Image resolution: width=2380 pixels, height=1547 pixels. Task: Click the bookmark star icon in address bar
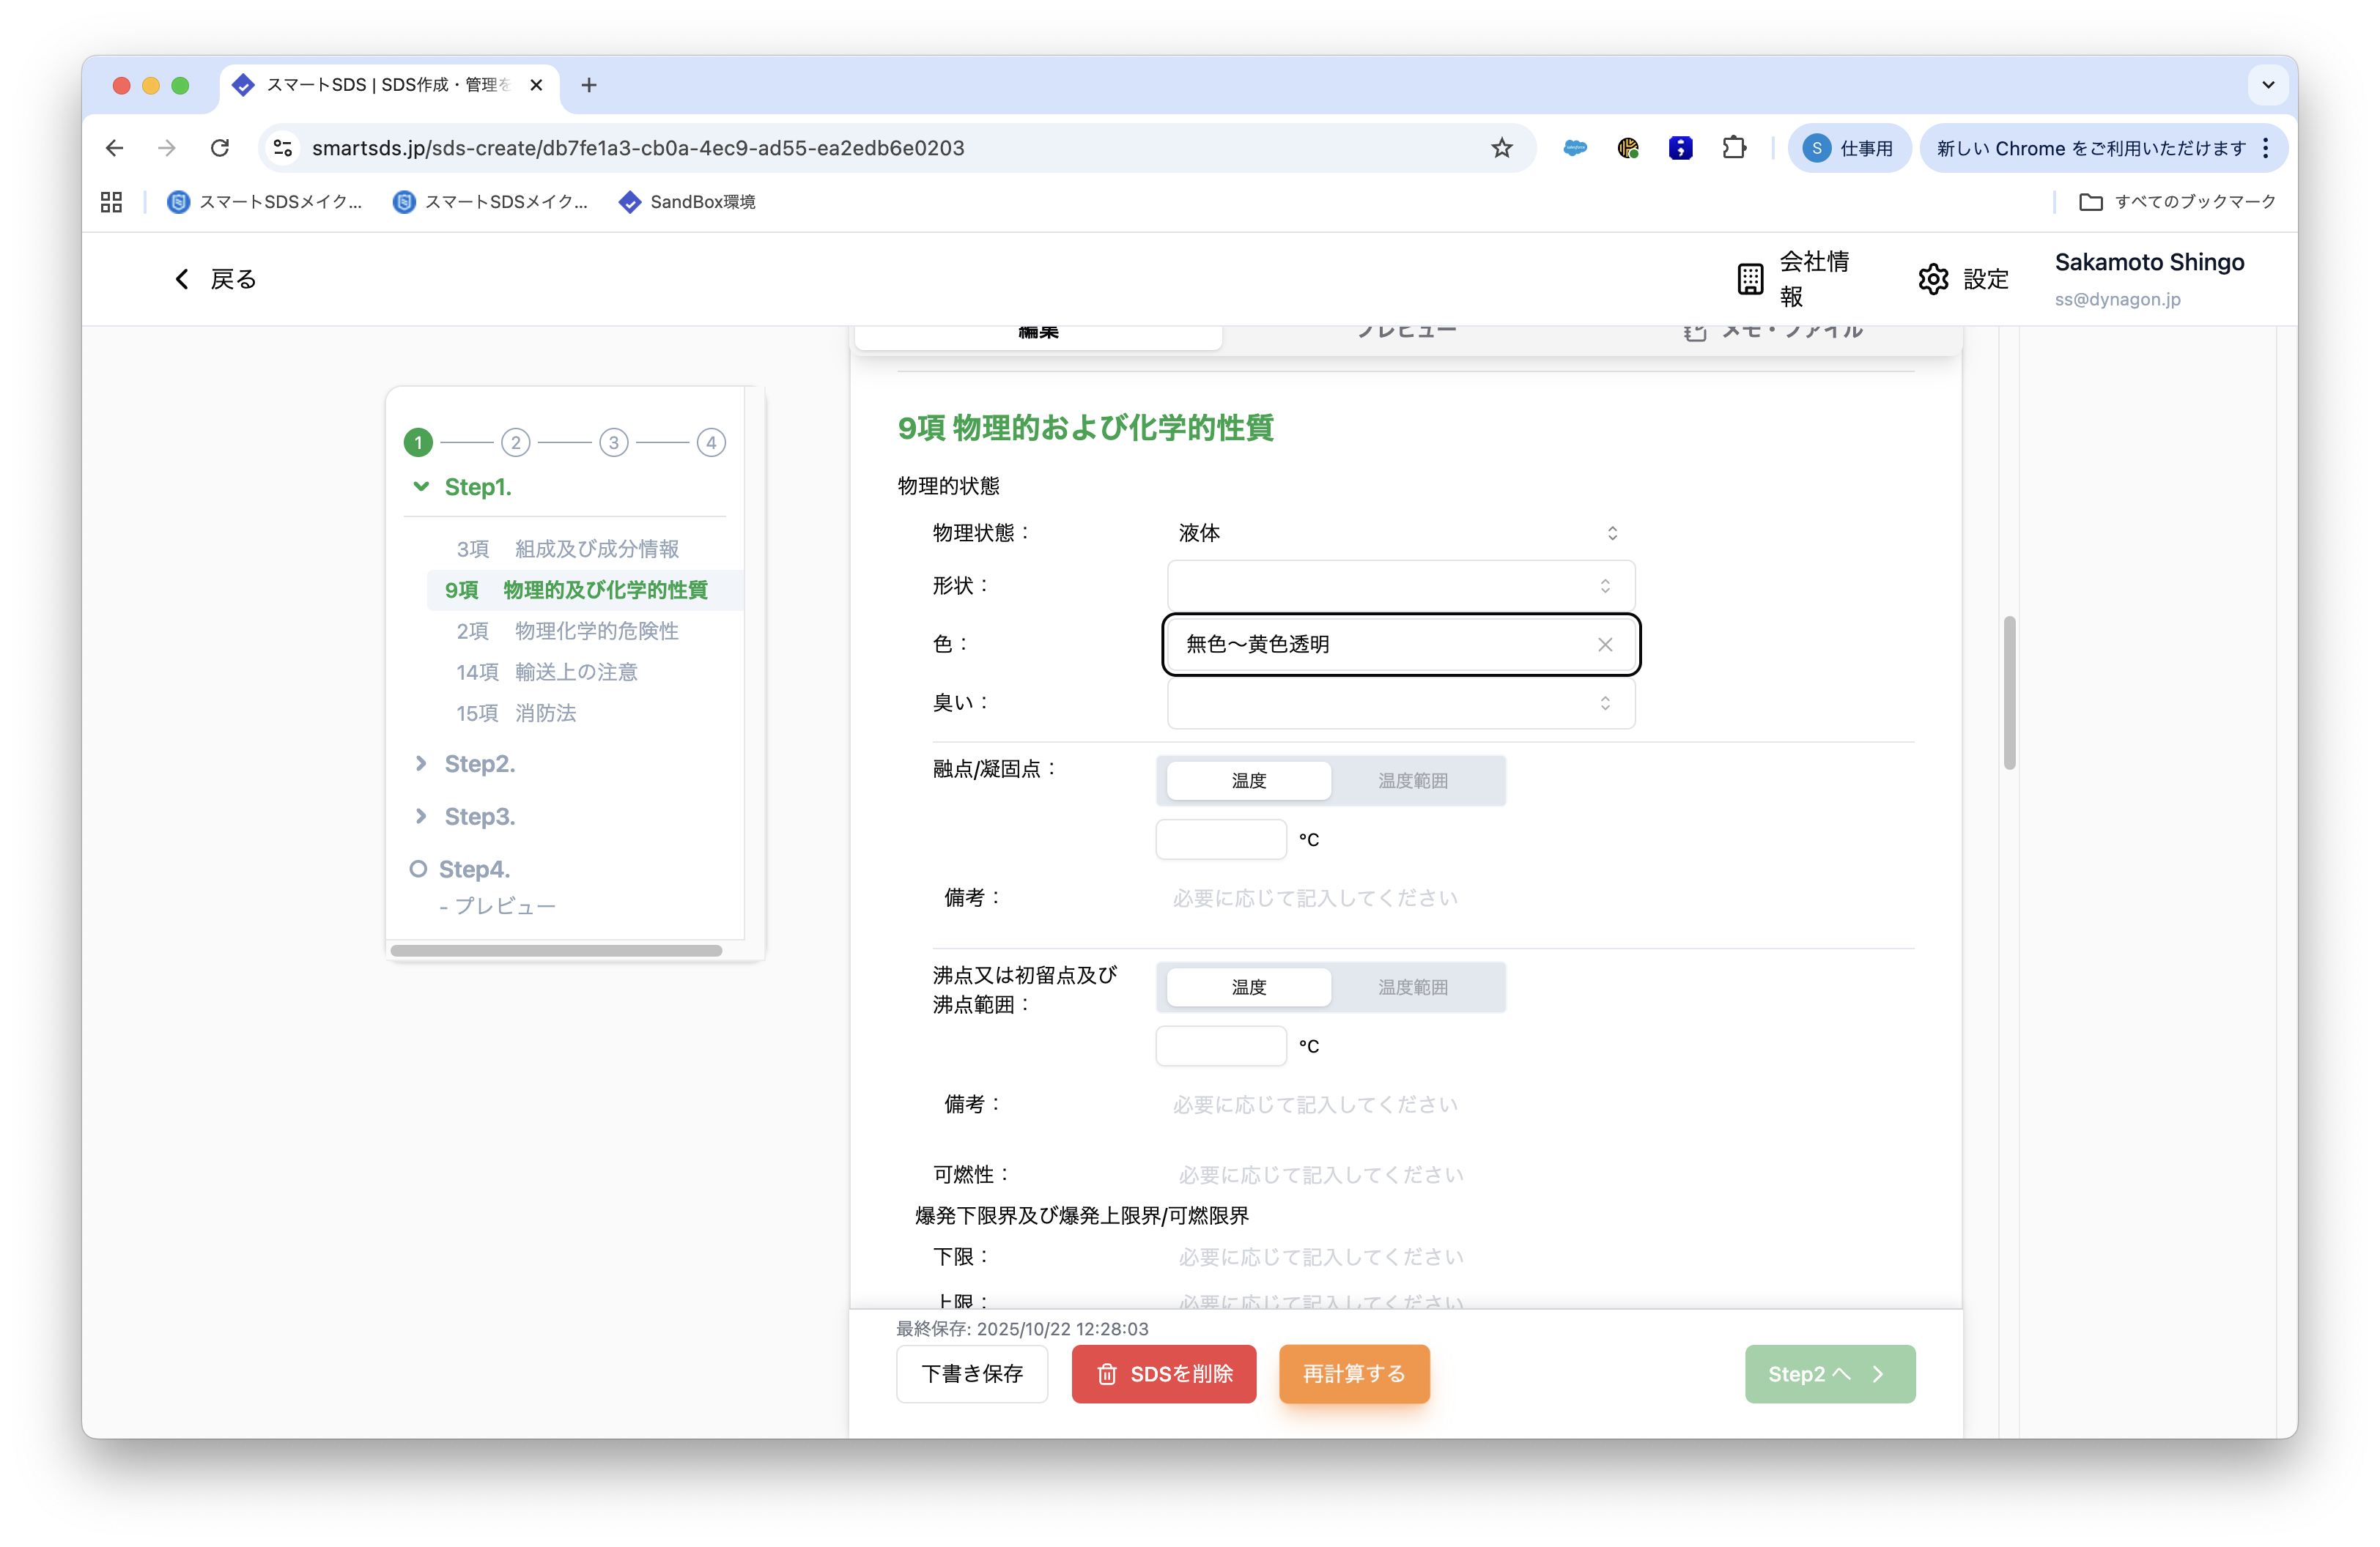click(1501, 148)
